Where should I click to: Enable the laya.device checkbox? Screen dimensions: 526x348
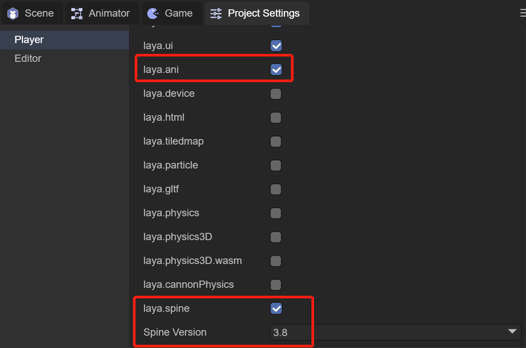tap(276, 93)
